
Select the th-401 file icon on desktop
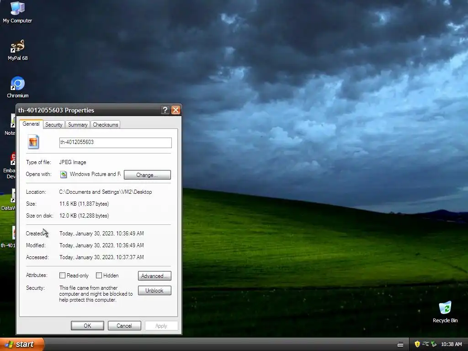(x=9, y=237)
